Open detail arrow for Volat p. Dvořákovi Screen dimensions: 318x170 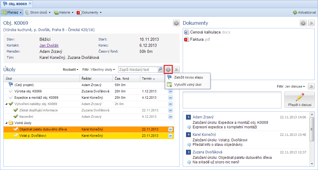(170, 136)
